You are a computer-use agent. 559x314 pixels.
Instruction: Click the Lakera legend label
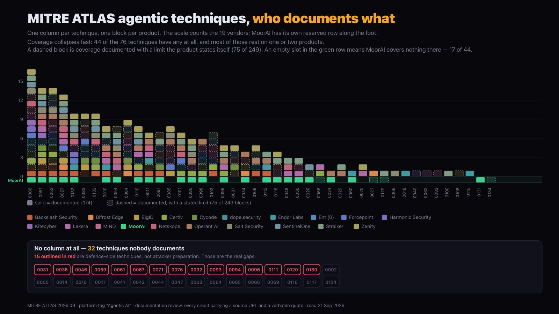point(80,226)
